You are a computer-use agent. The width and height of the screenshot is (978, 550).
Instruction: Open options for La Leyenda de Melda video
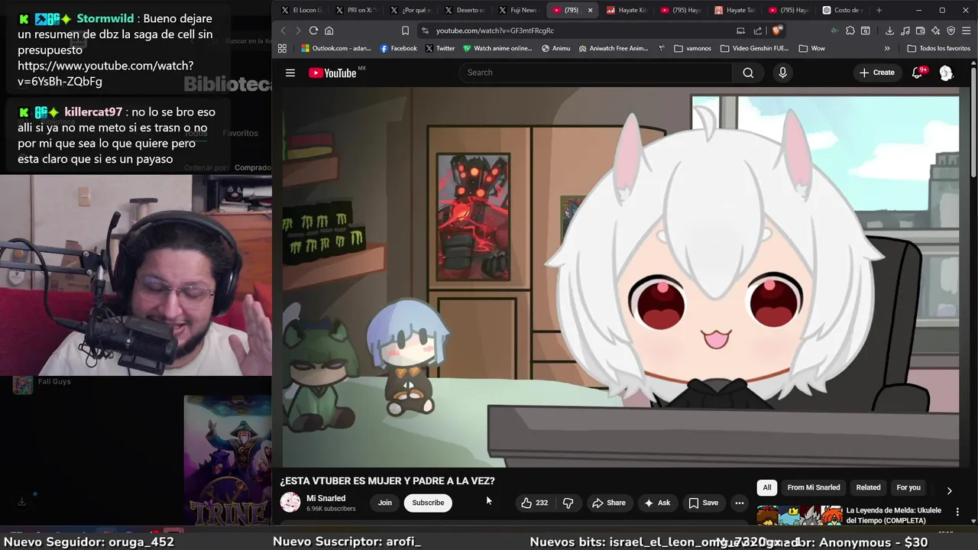click(957, 513)
